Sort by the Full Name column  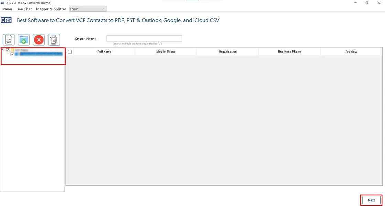click(104, 51)
